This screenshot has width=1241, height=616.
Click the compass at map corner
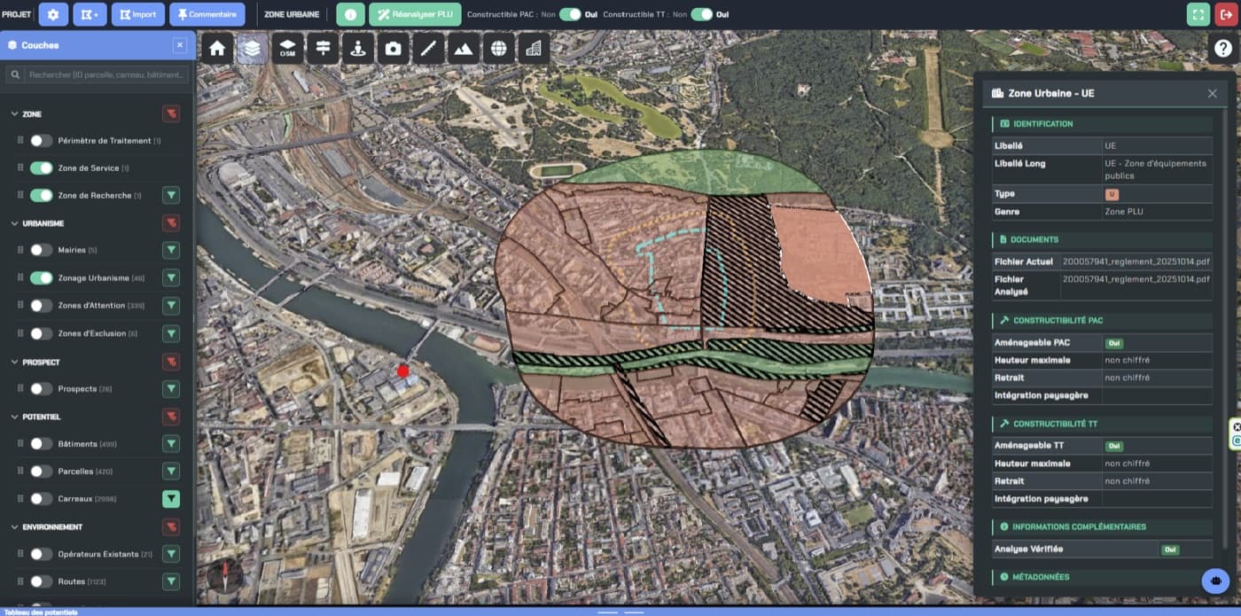[x=223, y=575]
